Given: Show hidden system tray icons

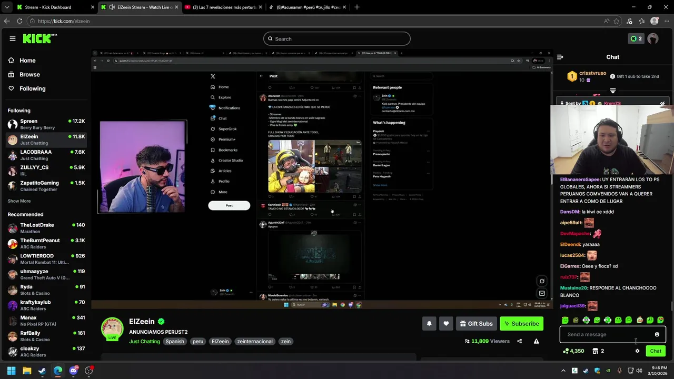Looking at the screenshot, I should pos(563,371).
